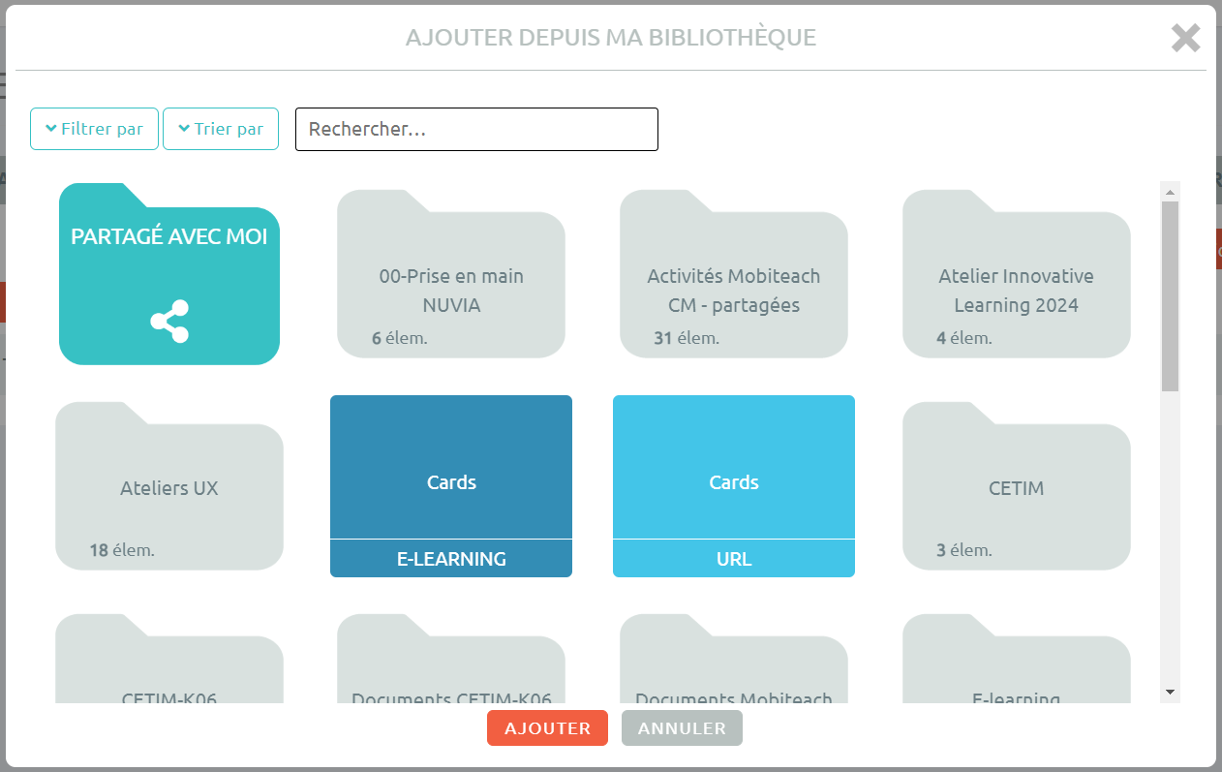Open the Ateliers UX folder
The height and width of the screenshot is (772, 1222).
click(169, 486)
